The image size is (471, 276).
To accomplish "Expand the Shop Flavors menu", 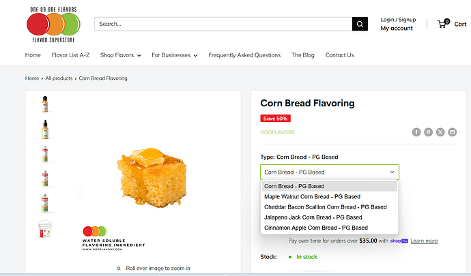I will (120, 55).
